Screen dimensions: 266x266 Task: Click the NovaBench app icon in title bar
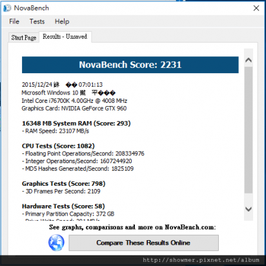click(x=7, y=8)
